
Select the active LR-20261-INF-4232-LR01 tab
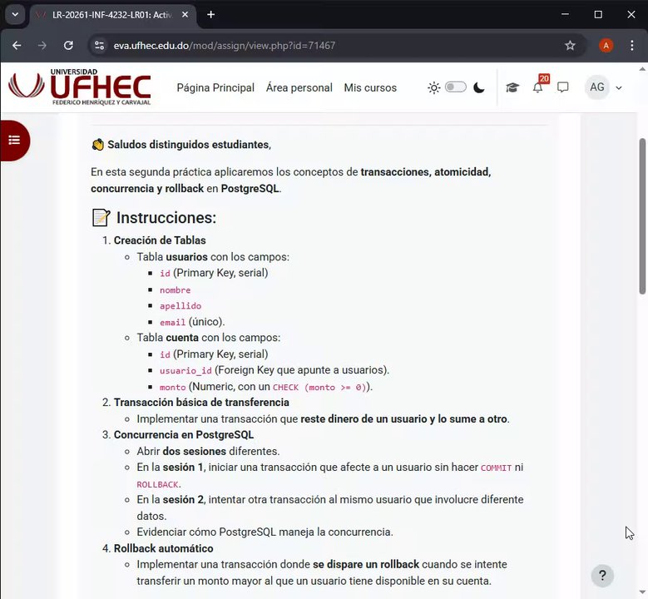pyautogui.click(x=112, y=15)
